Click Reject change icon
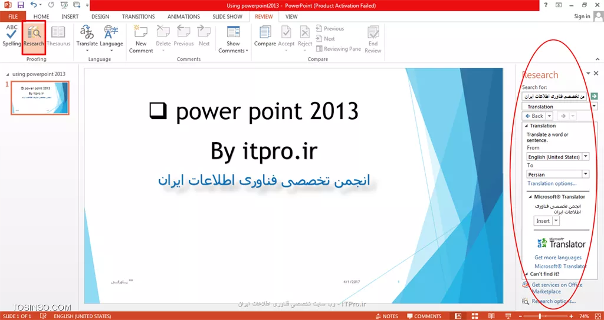The width and height of the screenshot is (604, 320). pos(305,33)
